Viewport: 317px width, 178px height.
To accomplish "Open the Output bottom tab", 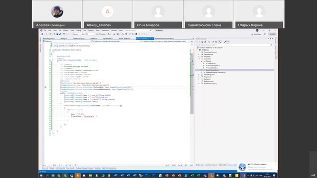I will point(52,168).
